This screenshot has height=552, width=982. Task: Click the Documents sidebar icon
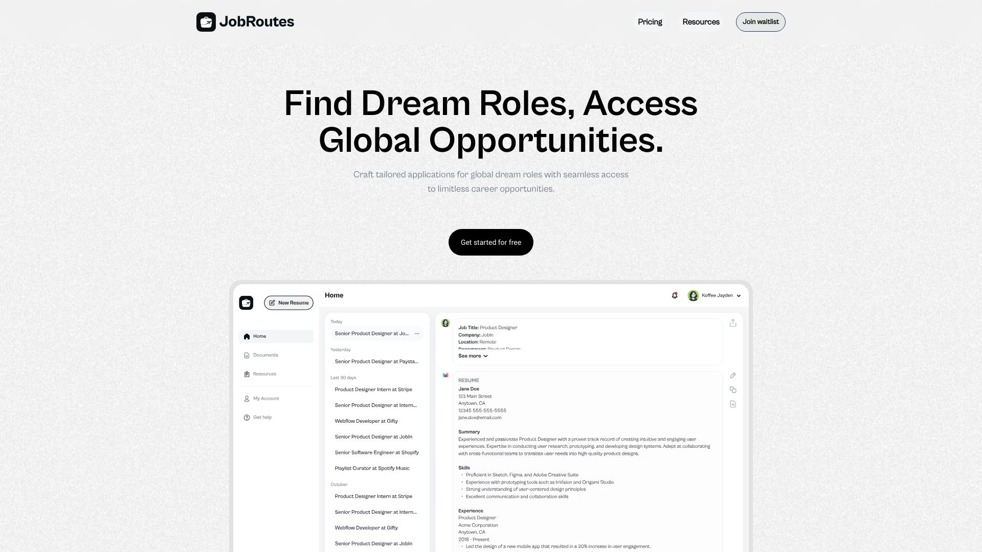point(247,355)
